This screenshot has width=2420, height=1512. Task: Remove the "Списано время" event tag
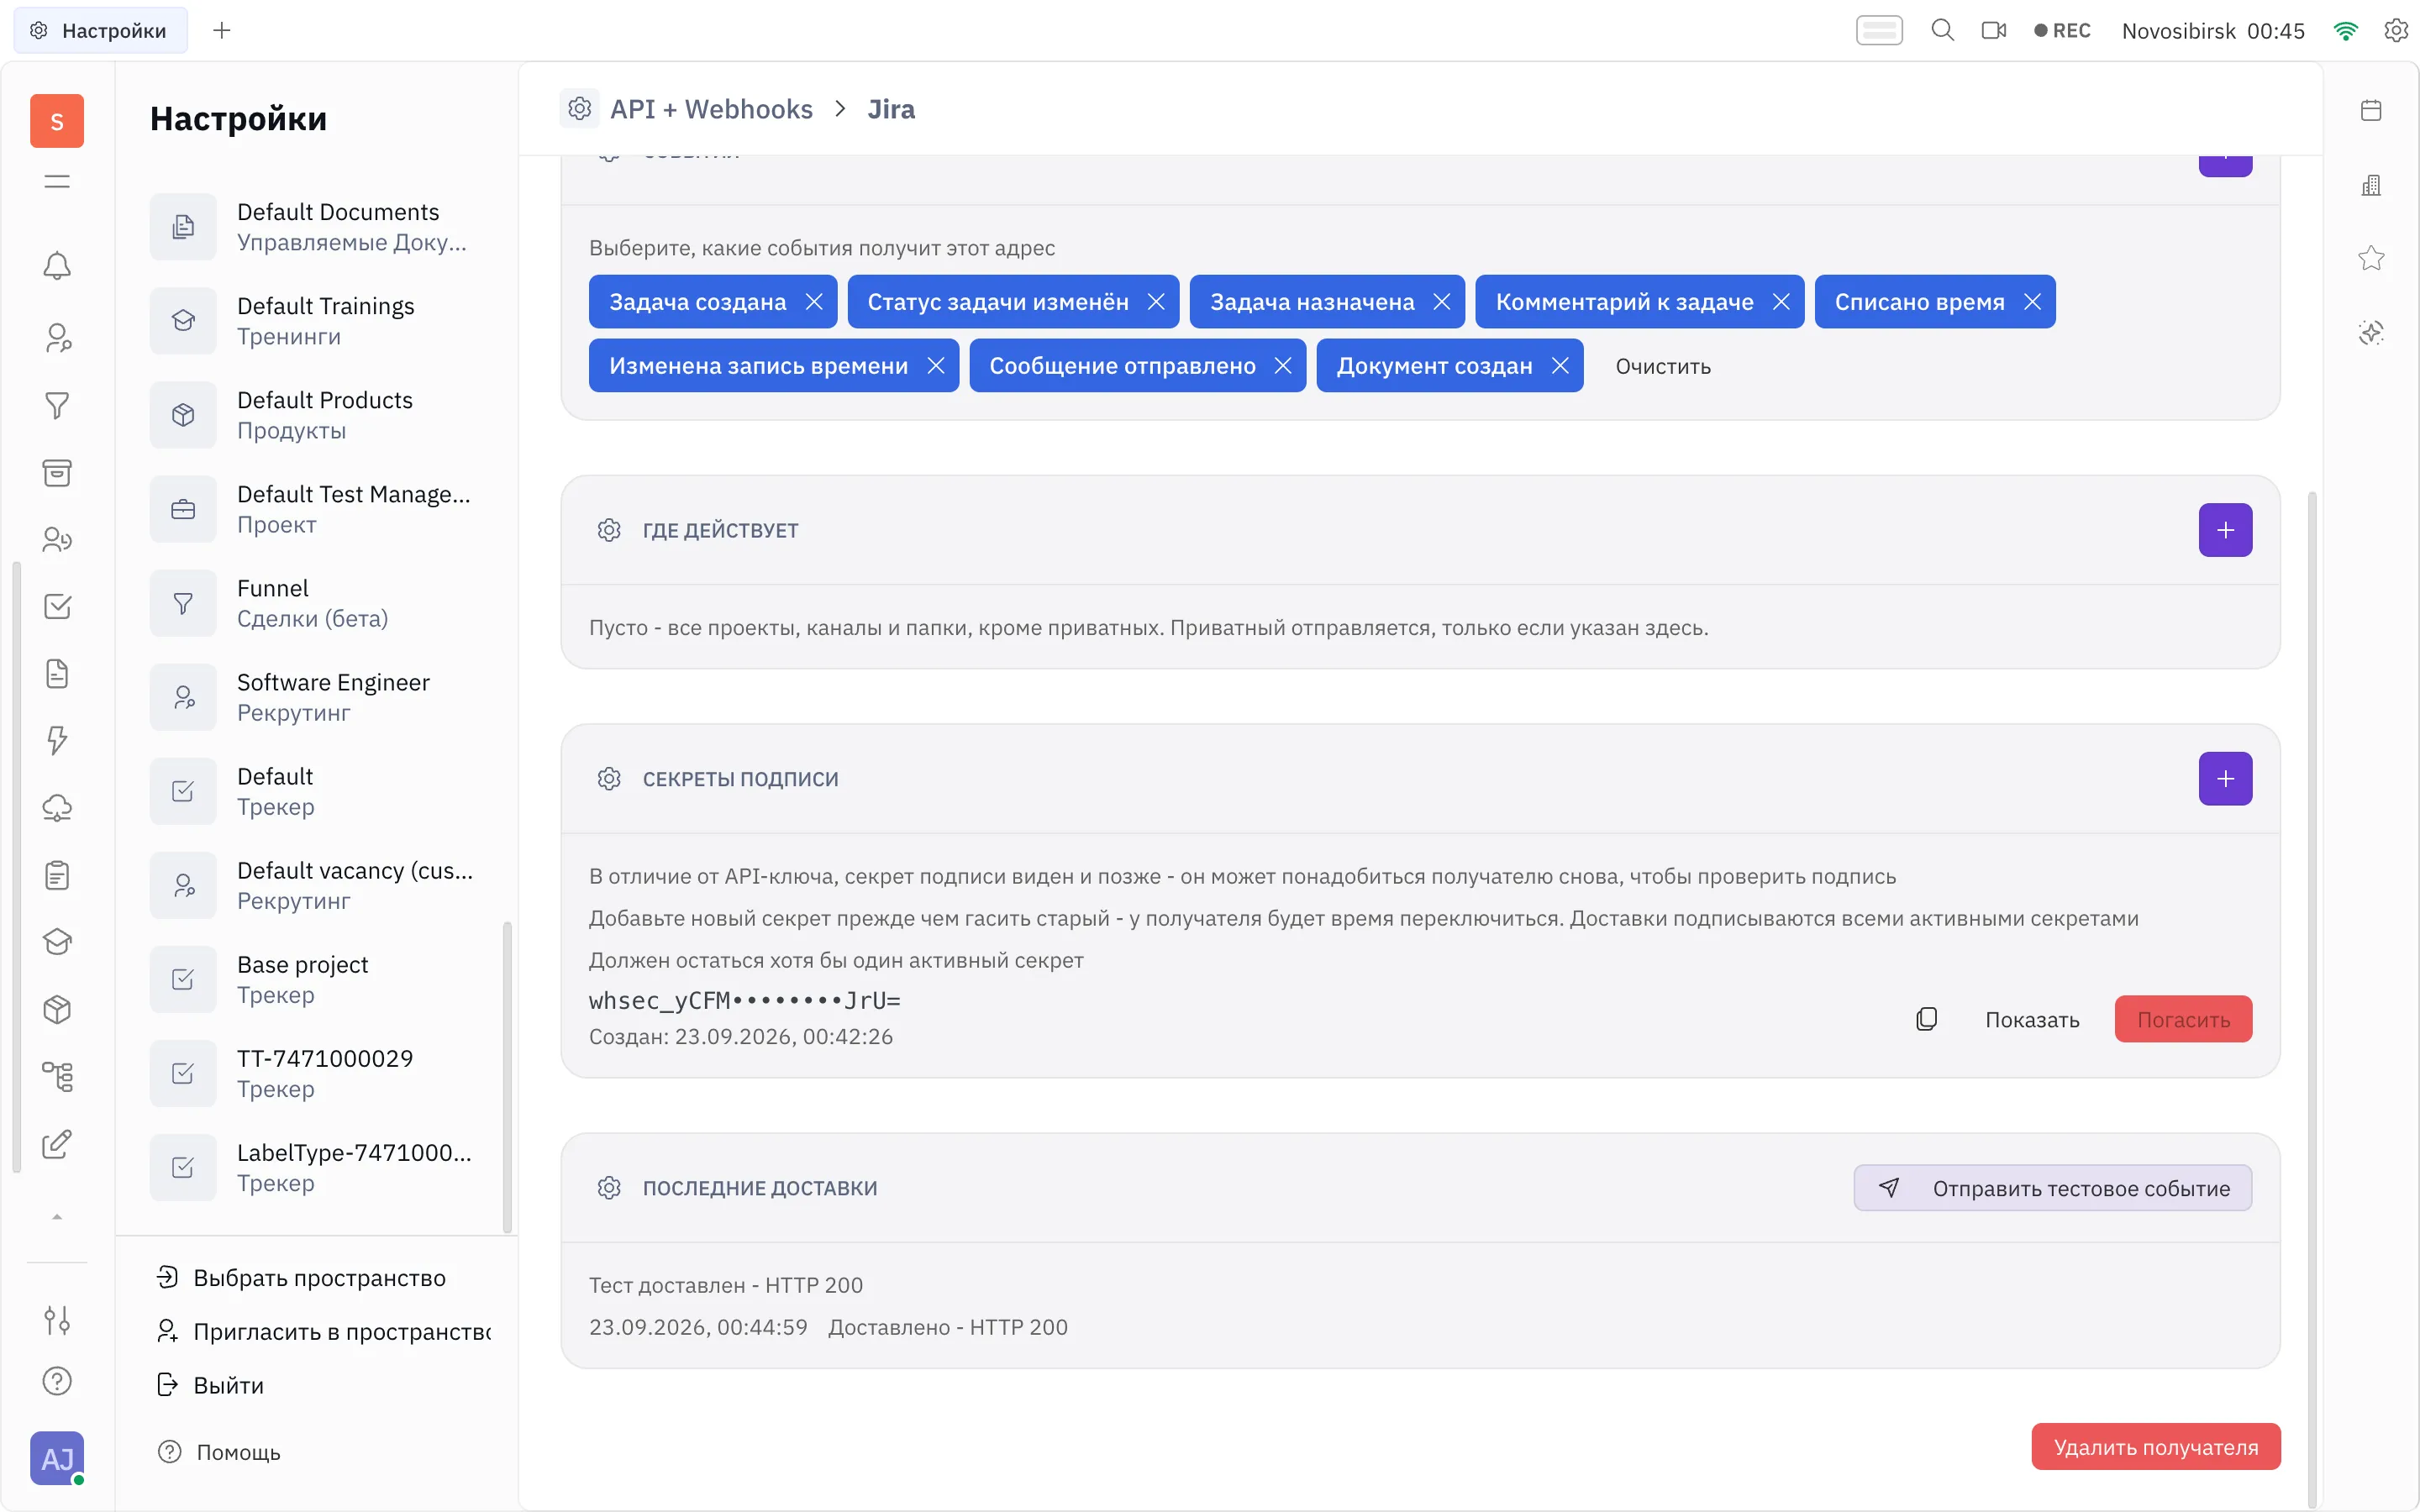(2032, 302)
